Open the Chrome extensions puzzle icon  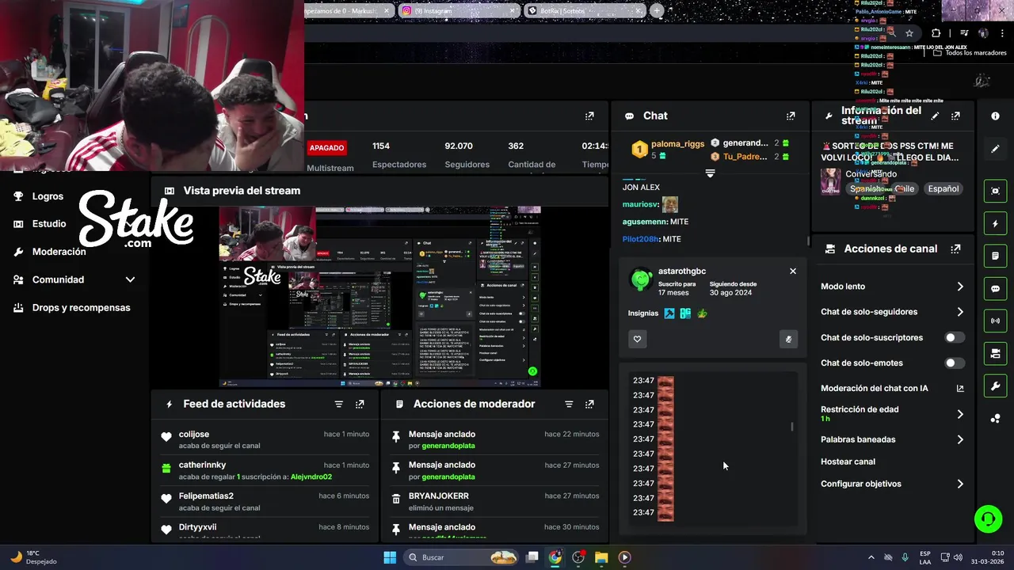pyautogui.click(x=936, y=33)
